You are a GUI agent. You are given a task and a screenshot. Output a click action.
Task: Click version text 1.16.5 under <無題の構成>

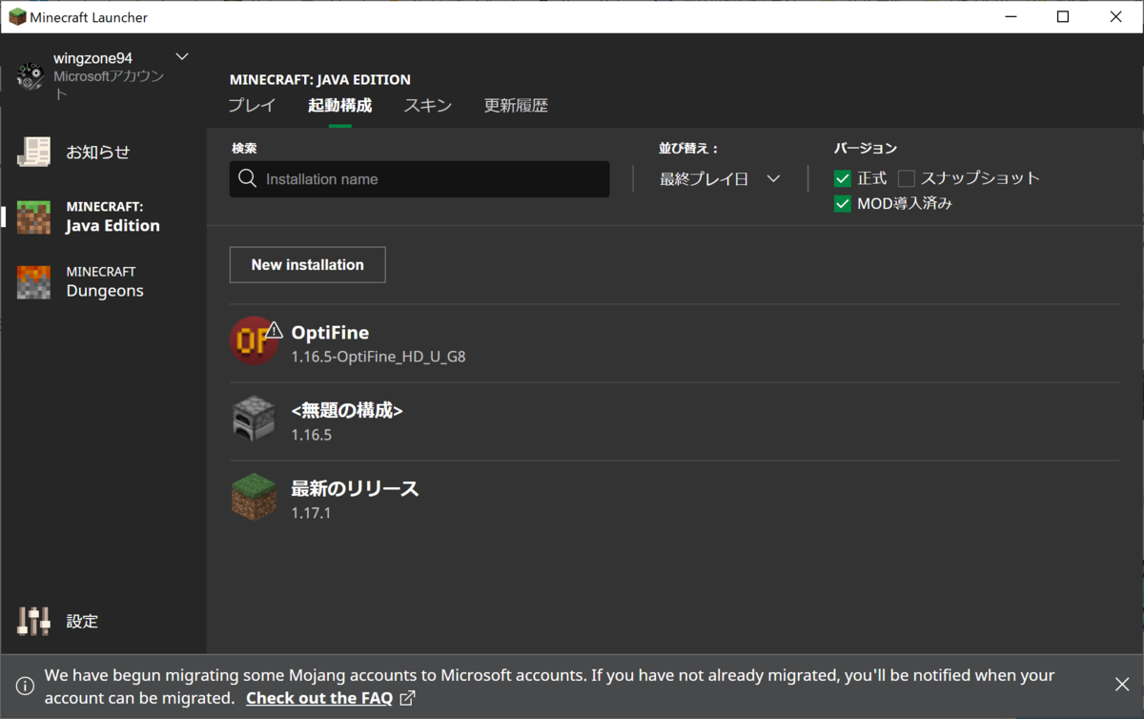point(312,436)
